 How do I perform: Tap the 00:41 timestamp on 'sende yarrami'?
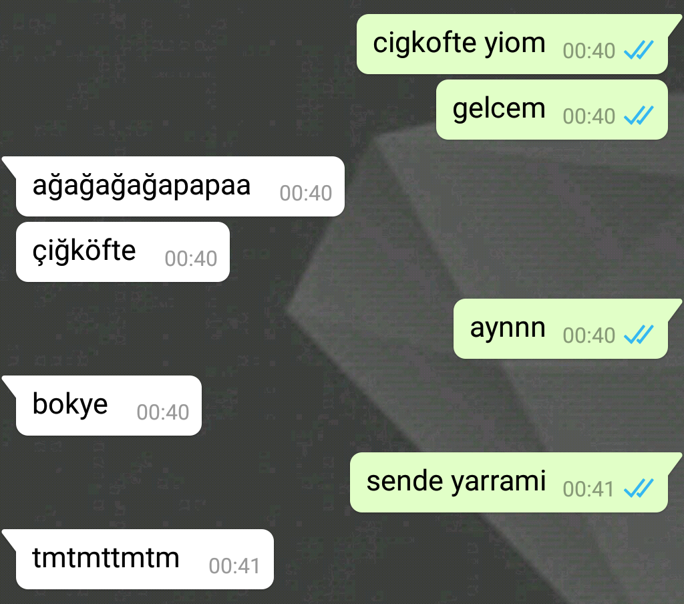click(588, 489)
